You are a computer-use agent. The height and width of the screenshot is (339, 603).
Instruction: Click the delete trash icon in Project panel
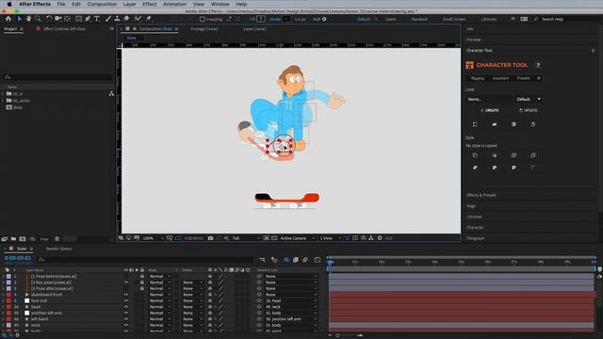tap(57, 238)
